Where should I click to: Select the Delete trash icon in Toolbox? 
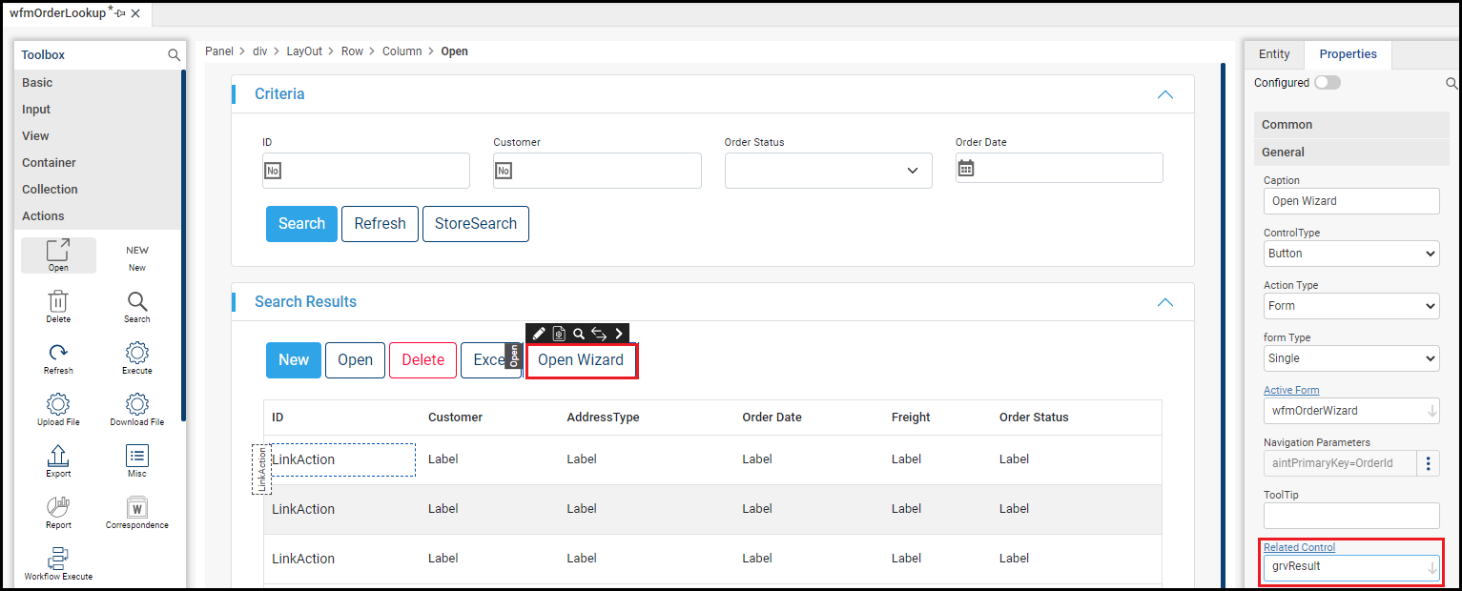tap(58, 302)
